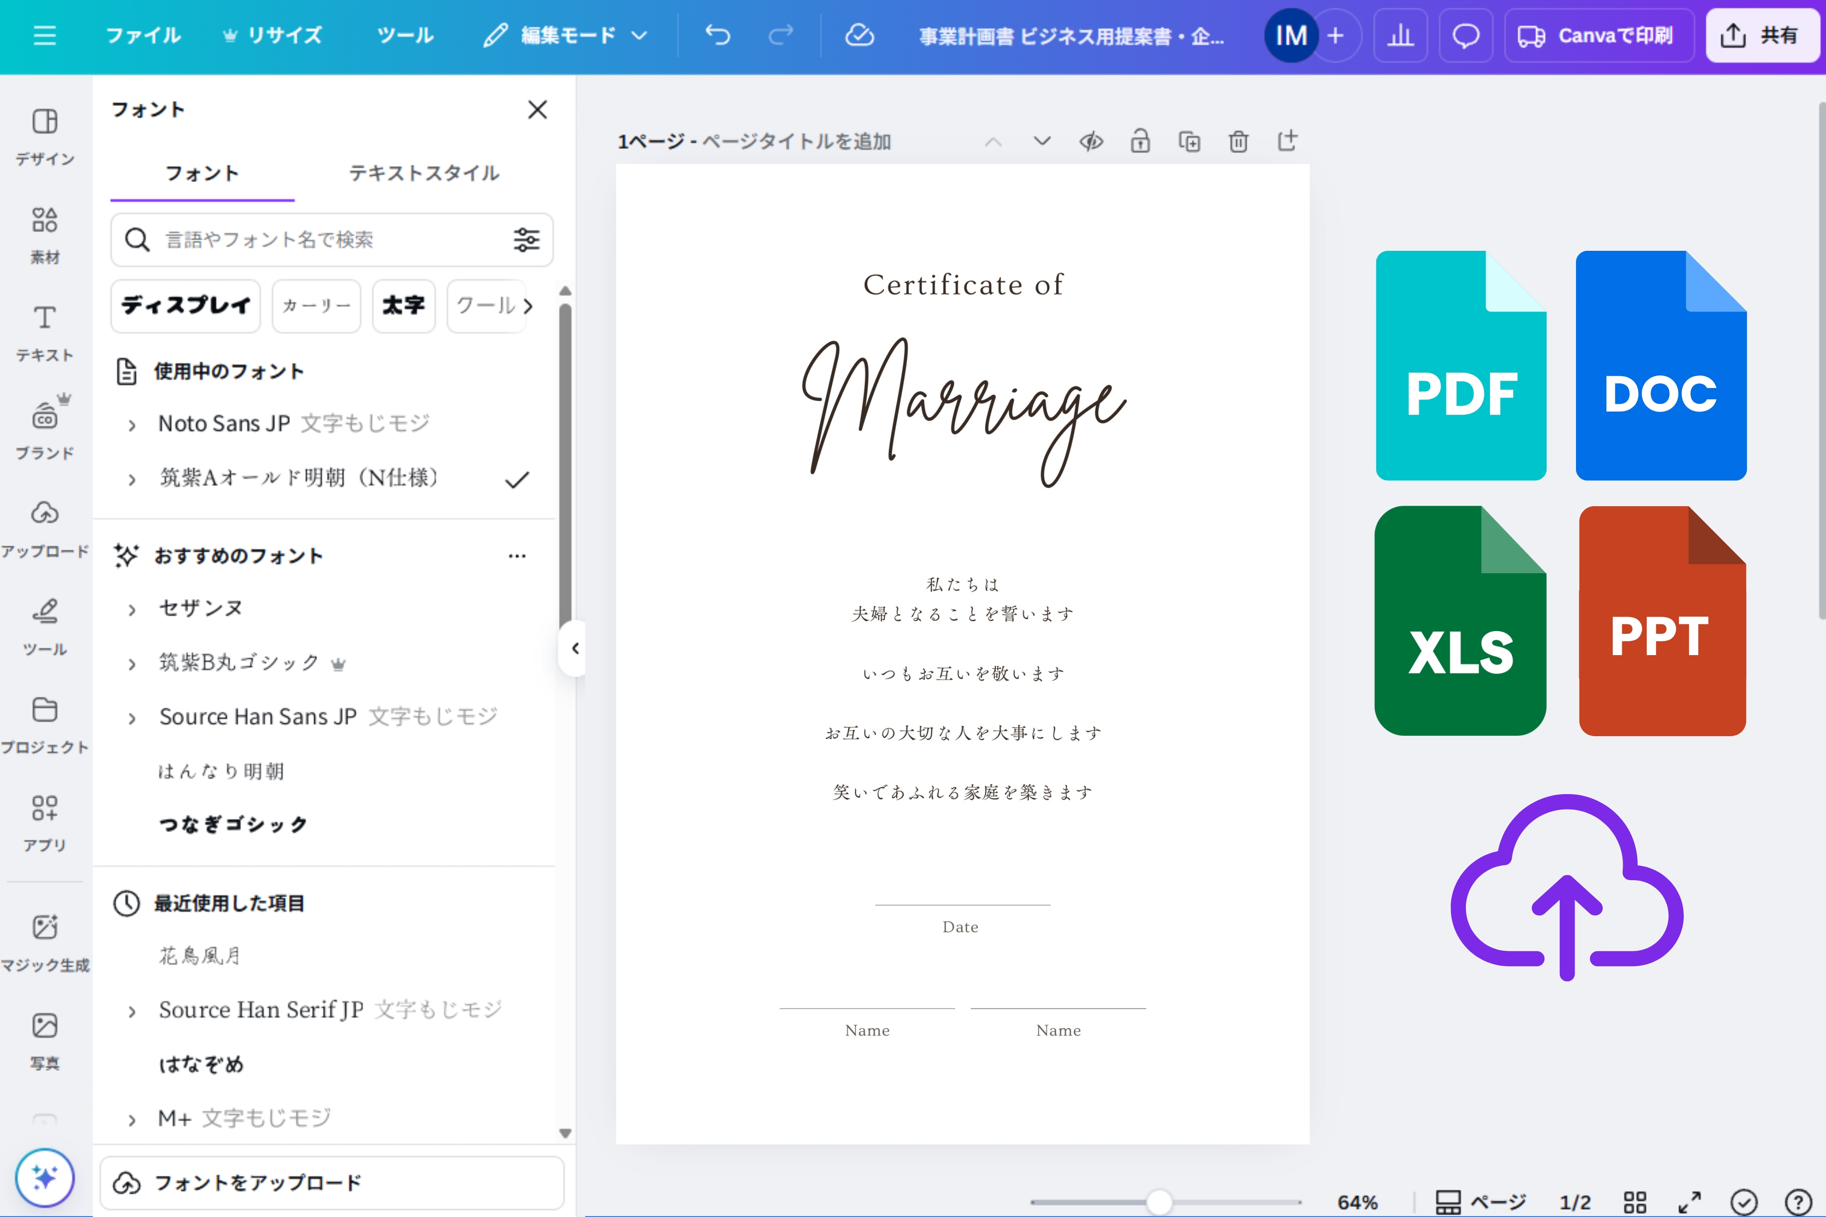
Task: Expand the Noto Sans JP font variants
Action: 132,425
